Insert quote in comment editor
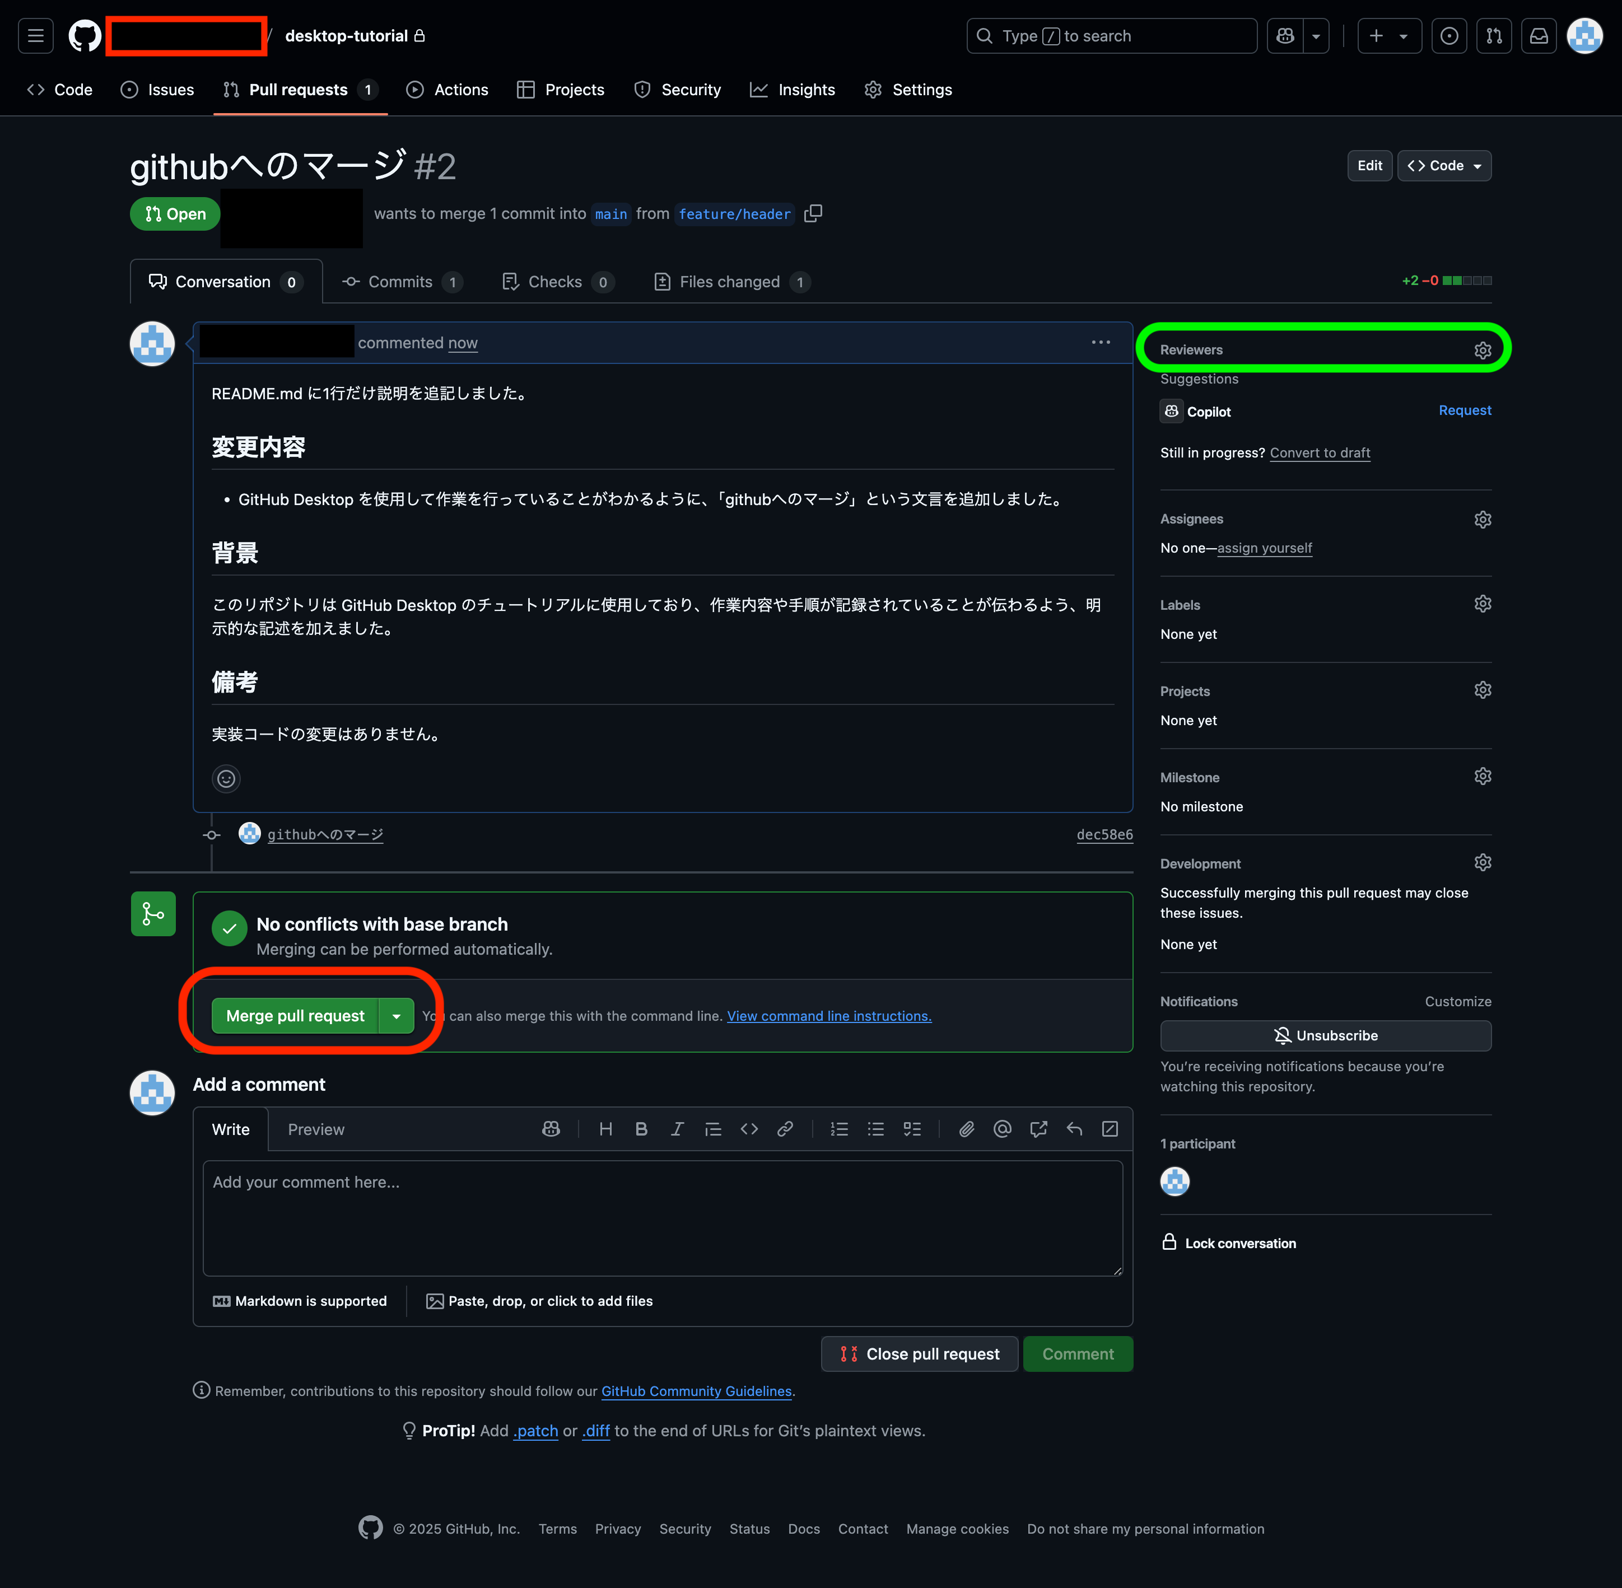 click(712, 1129)
